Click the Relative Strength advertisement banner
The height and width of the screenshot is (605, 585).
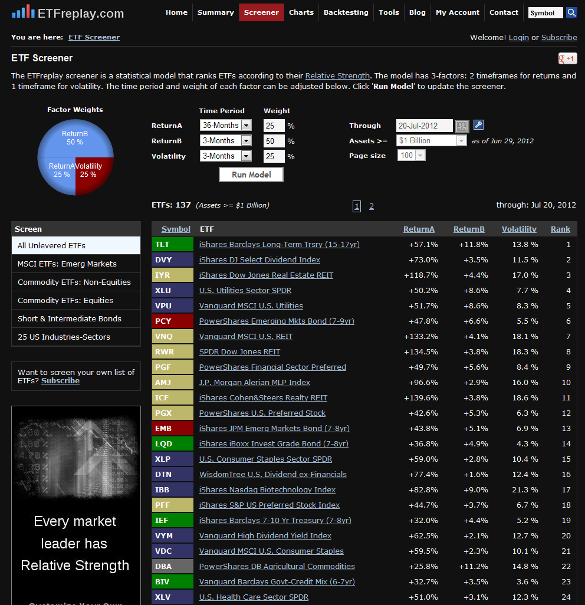[x=76, y=505]
